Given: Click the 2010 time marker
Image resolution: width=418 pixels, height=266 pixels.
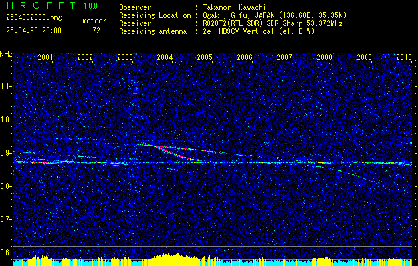Looking at the screenshot, I should (x=404, y=57).
